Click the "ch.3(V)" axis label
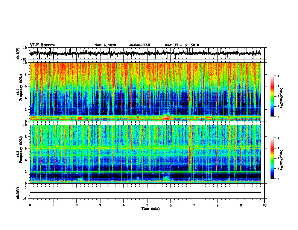The height and width of the screenshot is (230, 298). tap(18, 193)
